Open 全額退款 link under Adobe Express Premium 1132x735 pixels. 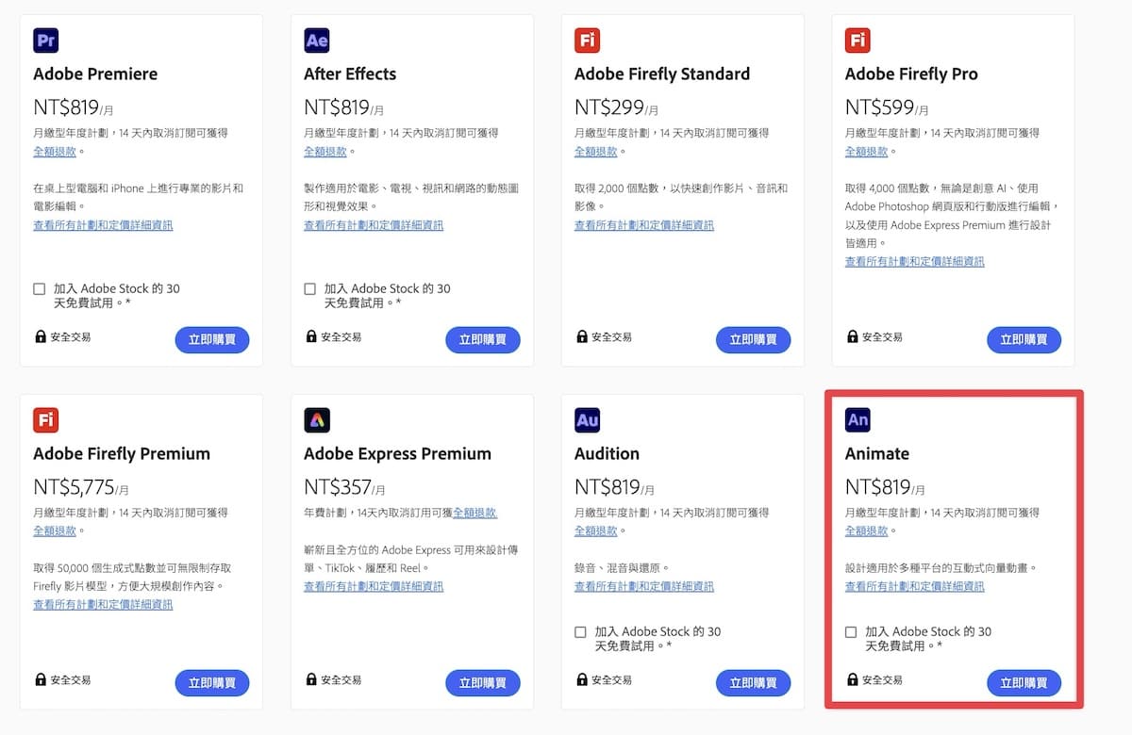tap(474, 513)
